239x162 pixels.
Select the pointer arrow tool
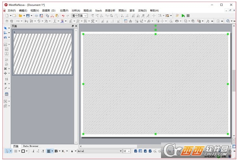pos(7,151)
